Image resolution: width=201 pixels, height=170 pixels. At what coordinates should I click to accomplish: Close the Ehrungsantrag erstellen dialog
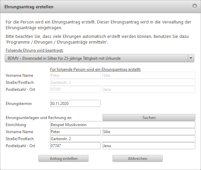click(x=195, y=6)
